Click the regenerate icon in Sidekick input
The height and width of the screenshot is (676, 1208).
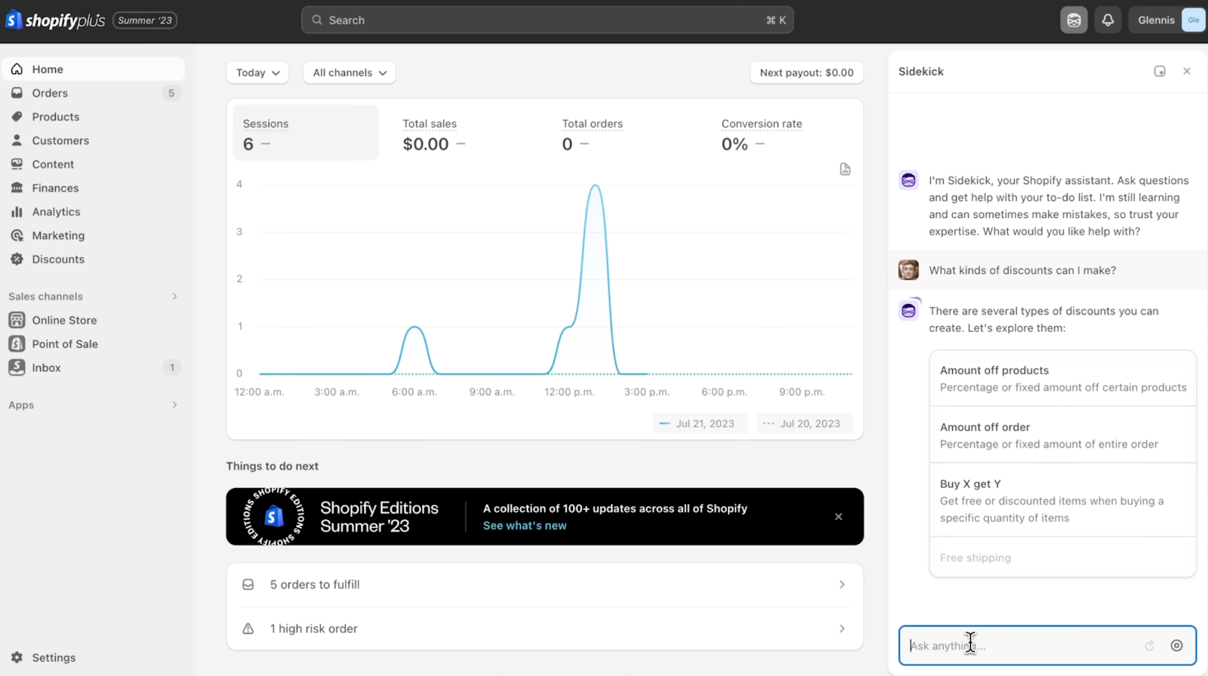tap(1149, 646)
